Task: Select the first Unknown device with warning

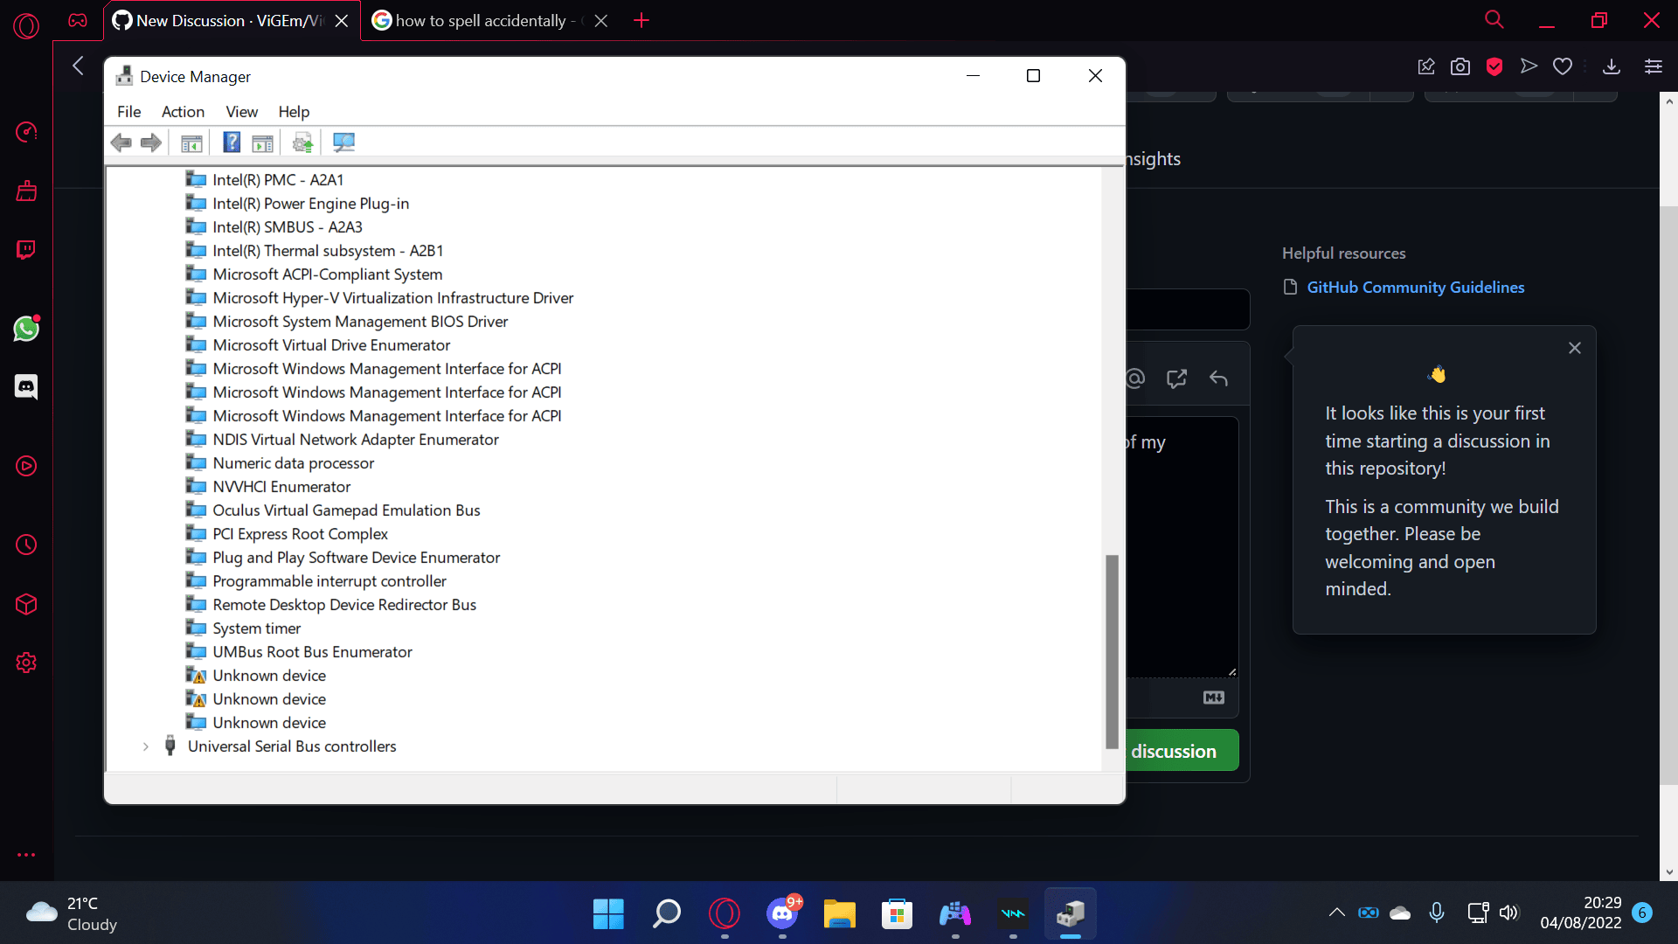Action: click(x=269, y=676)
